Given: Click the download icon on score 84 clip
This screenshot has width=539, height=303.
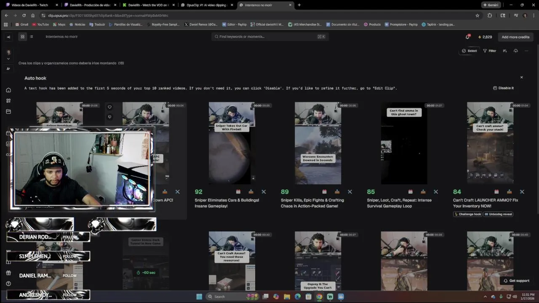Looking at the screenshot, I should 509,192.
